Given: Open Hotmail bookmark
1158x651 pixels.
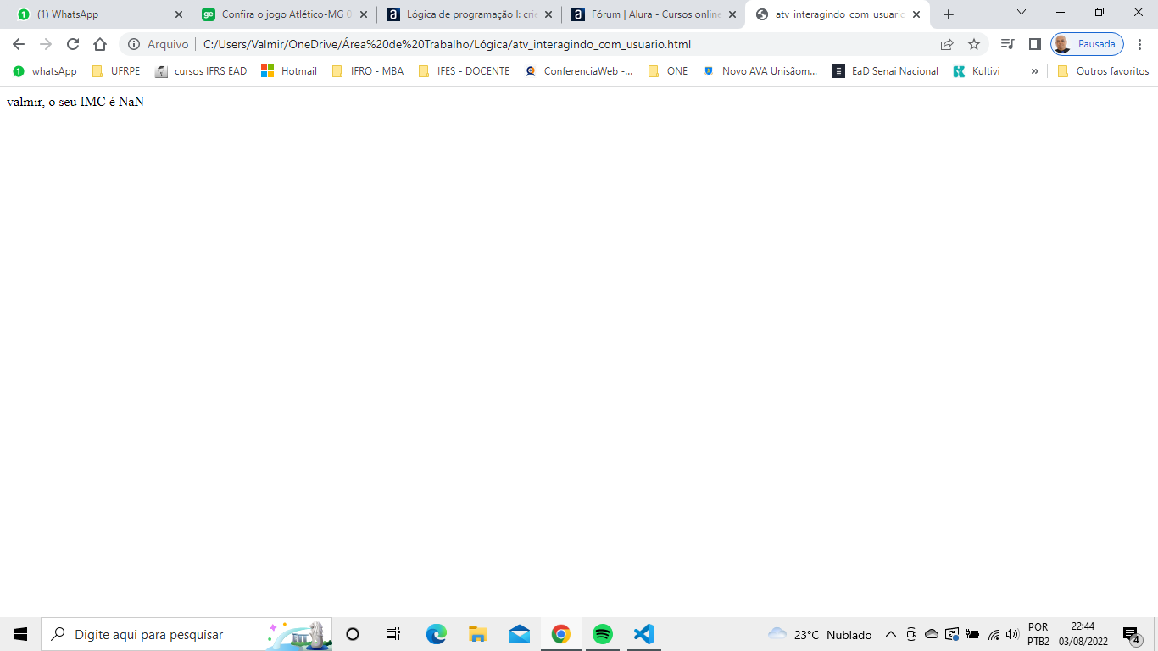Looking at the screenshot, I should click(x=289, y=71).
